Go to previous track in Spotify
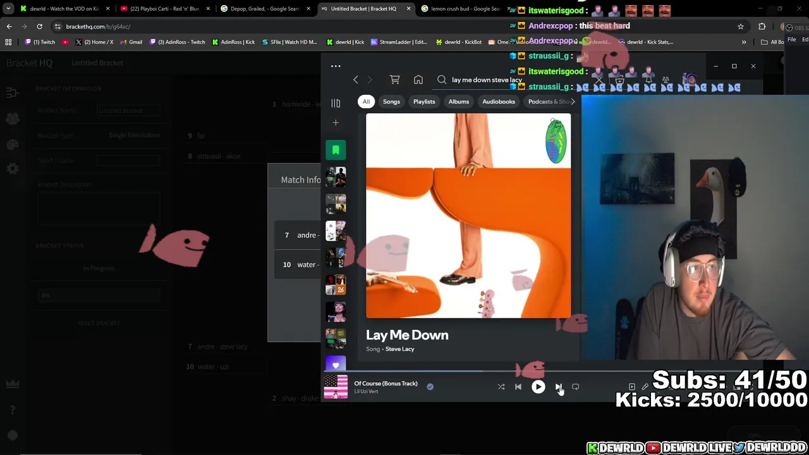The height and width of the screenshot is (455, 809). [518, 387]
